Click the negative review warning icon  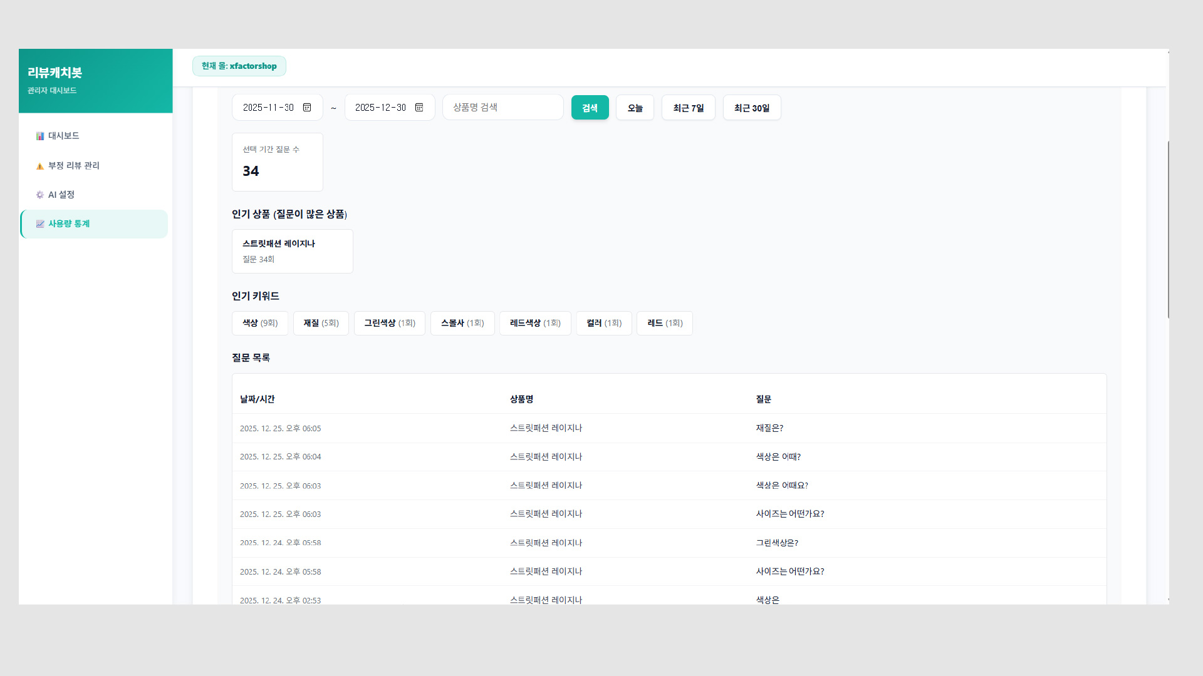pyautogui.click(x=40, y=166)
